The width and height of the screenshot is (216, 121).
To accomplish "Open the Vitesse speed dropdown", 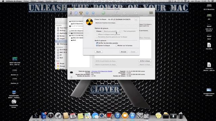I will click(111, 31).
